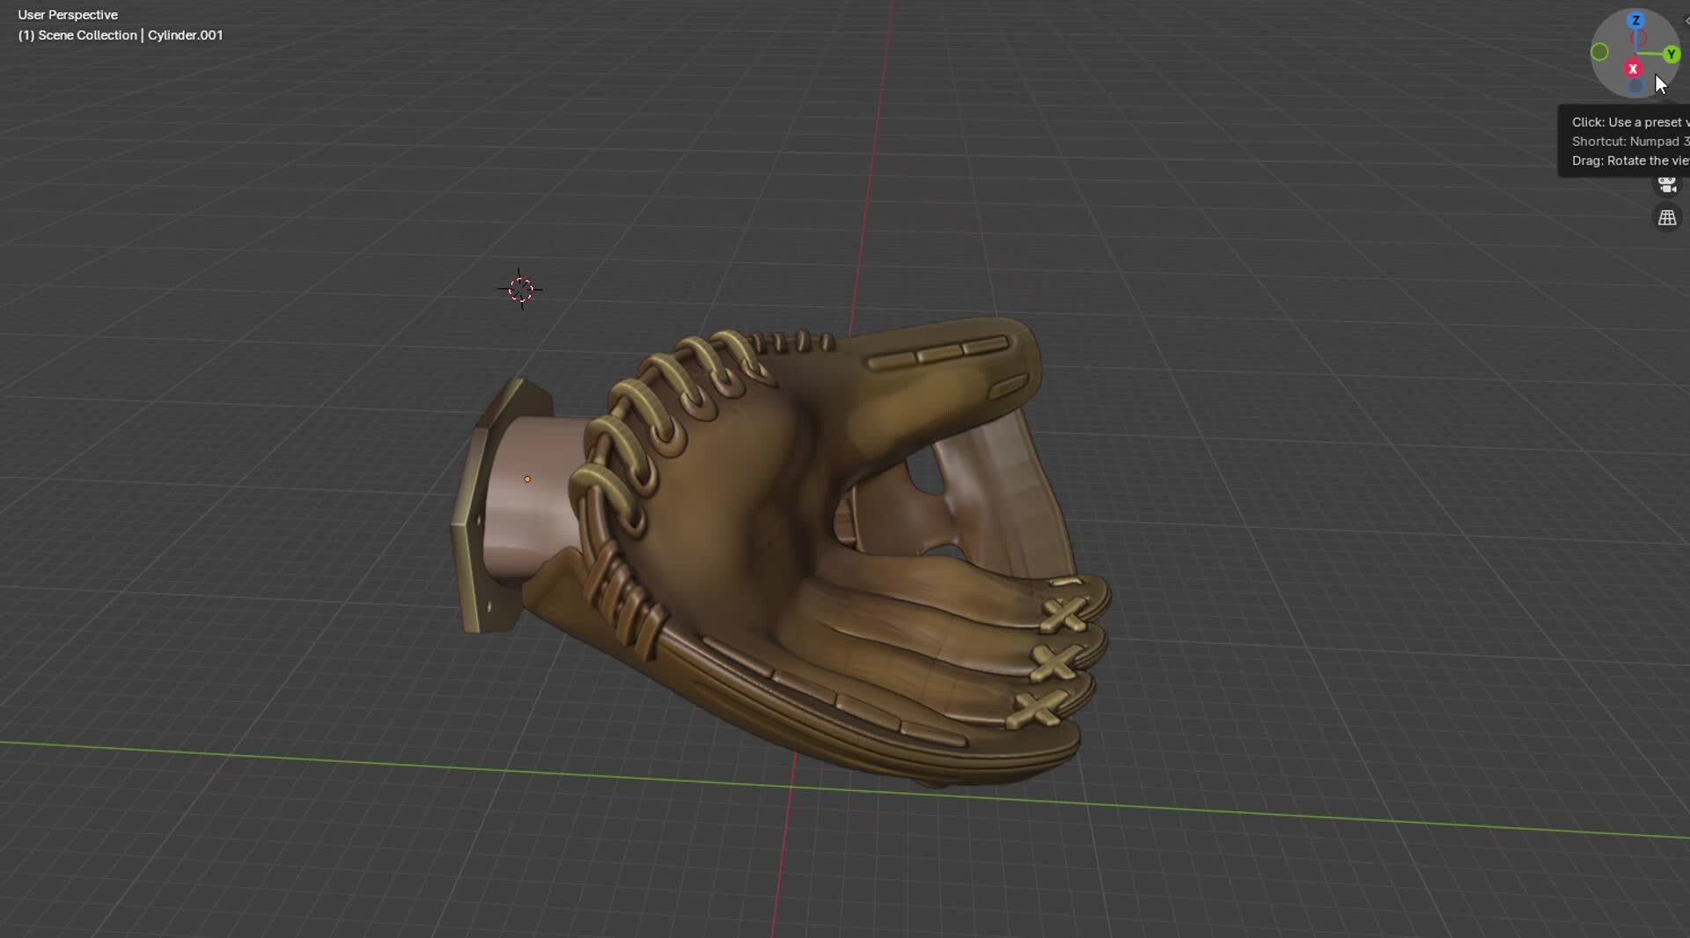This screenshot has height=938, width=1690.
Task: Click the 3D cursor in the viewport
Action: (520, 289)
